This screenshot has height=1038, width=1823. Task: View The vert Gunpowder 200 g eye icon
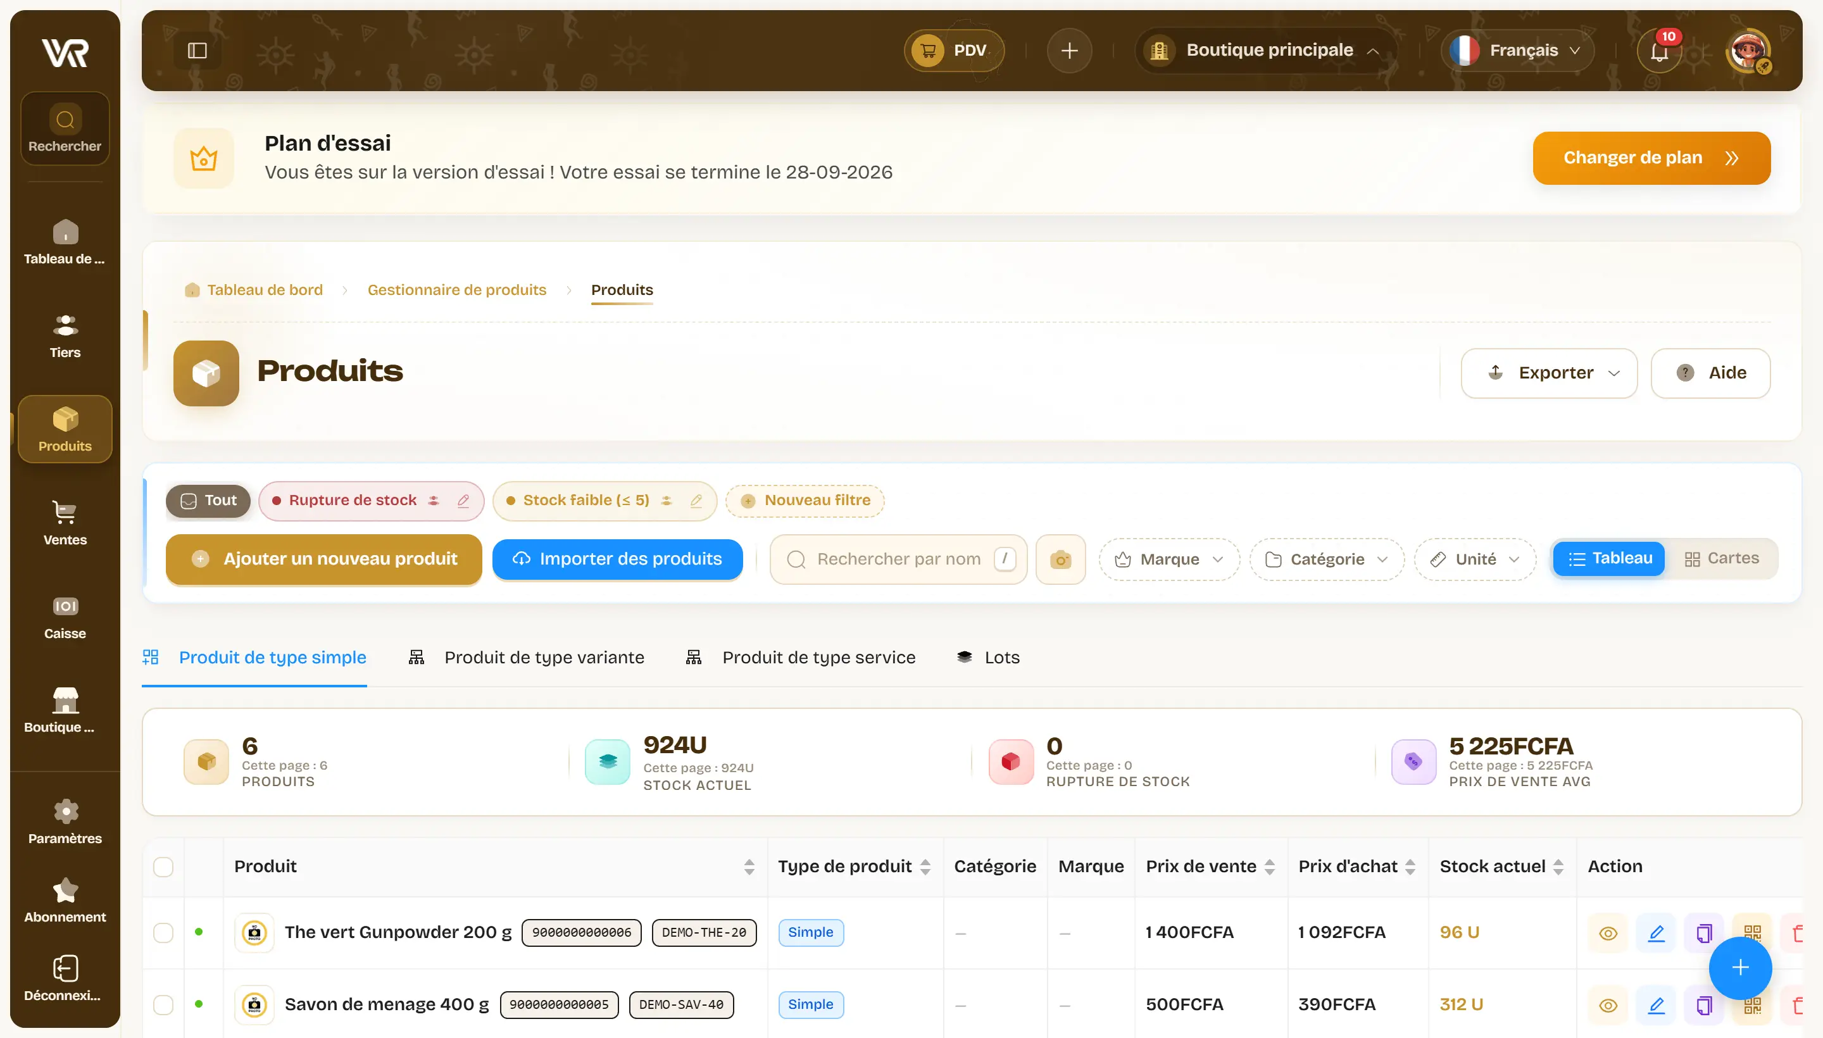pyautogui.click(x=1608, y=933)
